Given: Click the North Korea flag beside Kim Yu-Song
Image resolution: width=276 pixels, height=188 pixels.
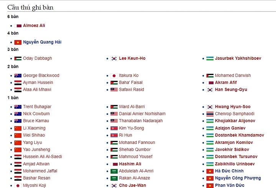Looking at the screenshot, I should coord(114,128).
